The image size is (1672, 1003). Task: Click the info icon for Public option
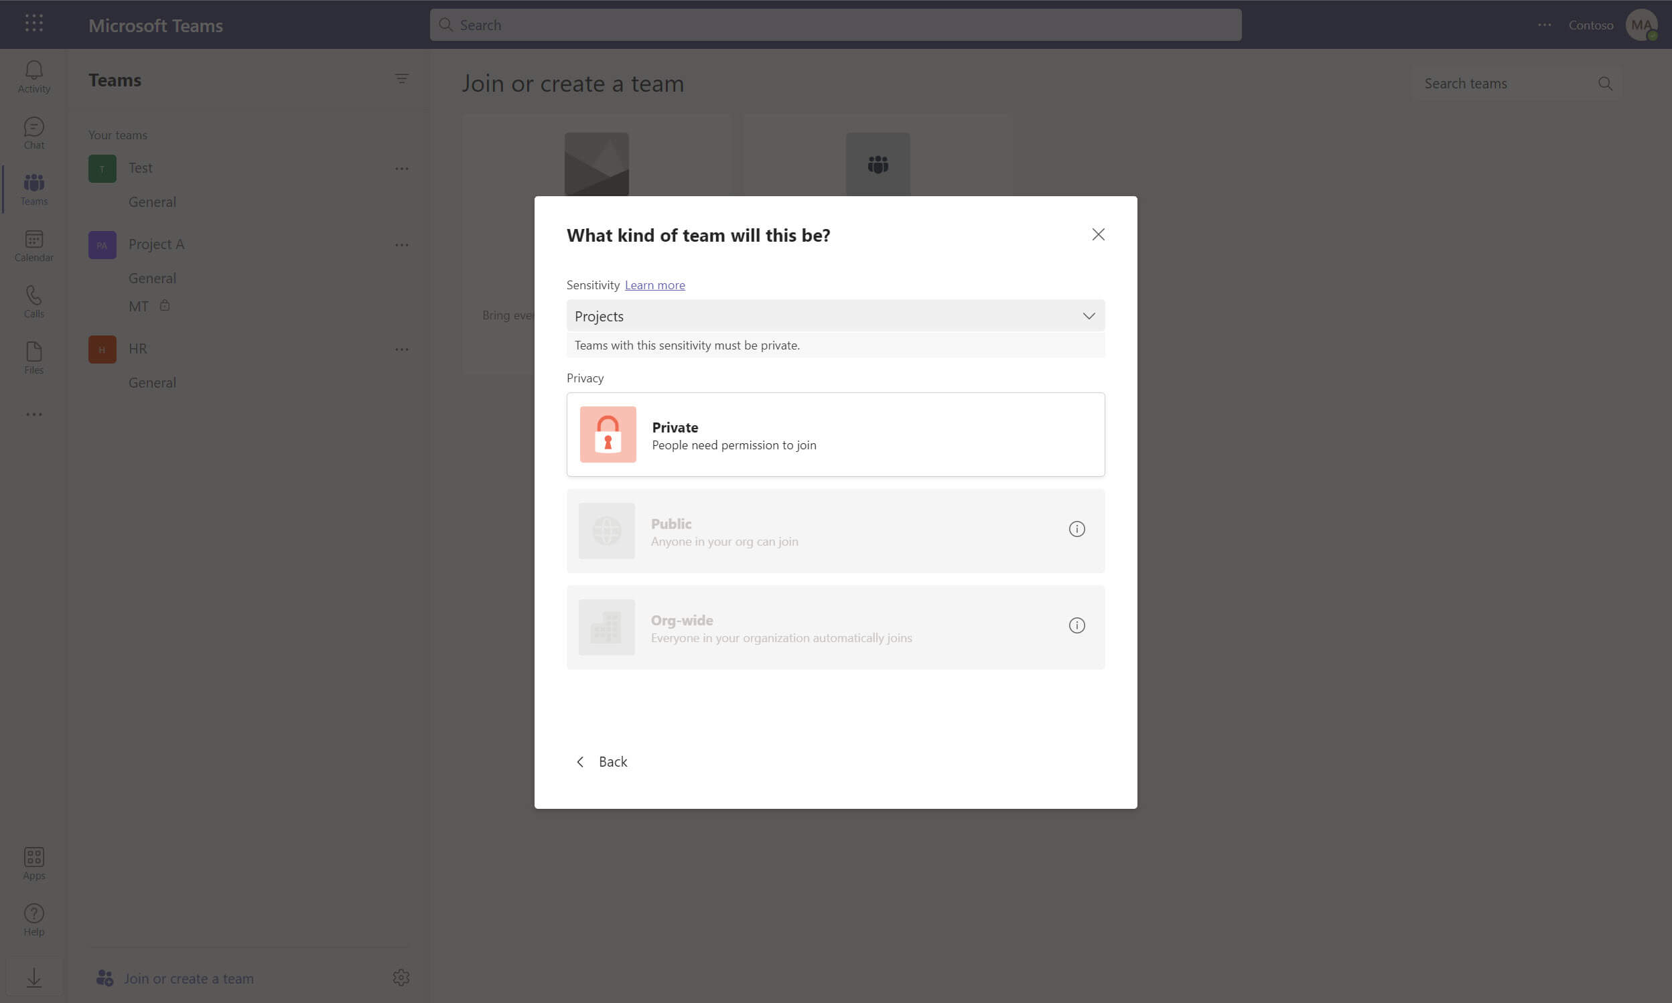(x=1076, y=529)
